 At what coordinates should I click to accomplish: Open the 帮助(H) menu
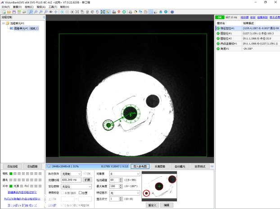point(65,7)
